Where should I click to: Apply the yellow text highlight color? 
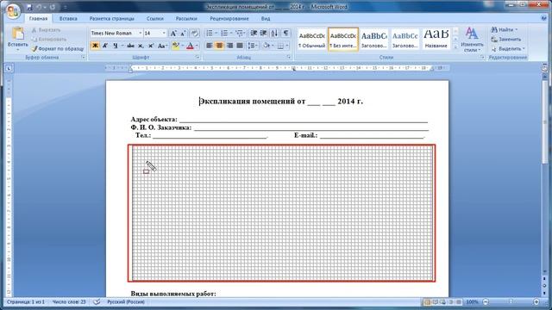(175, 46)
